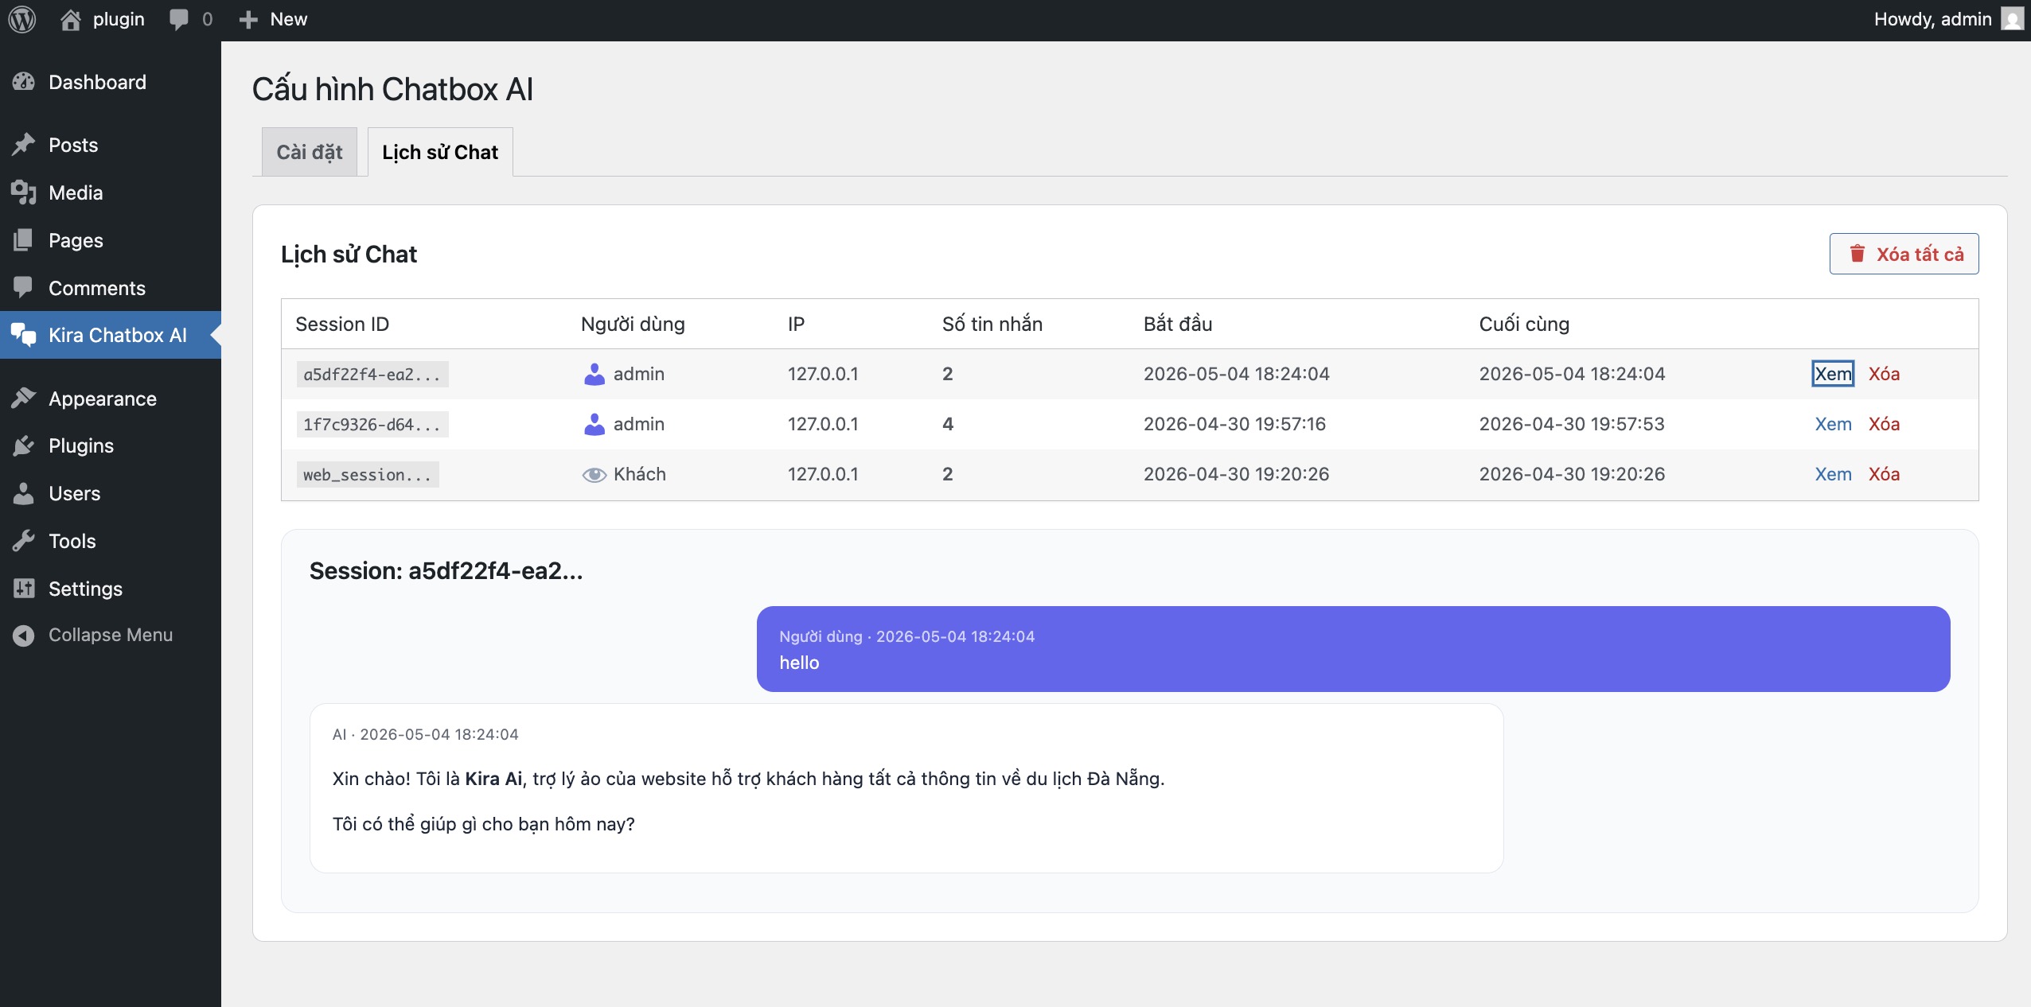
Task: Click the Bắt đầu column header
Action: click(x=1178, y=324)
